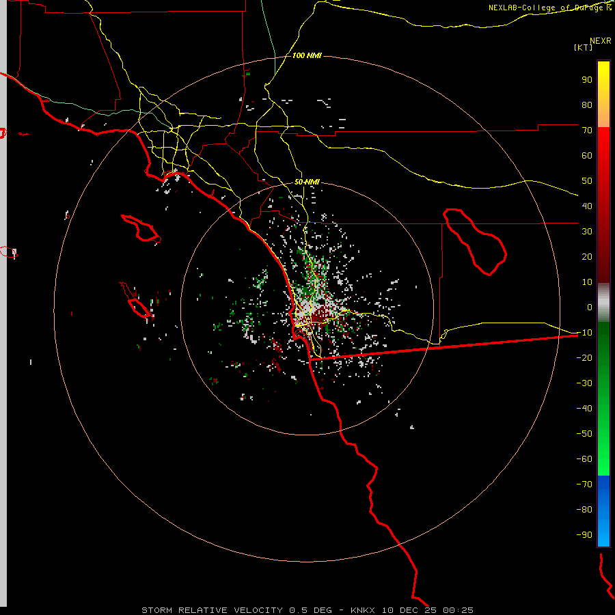Click the 60 value on the velocity scale

point(587,155)
